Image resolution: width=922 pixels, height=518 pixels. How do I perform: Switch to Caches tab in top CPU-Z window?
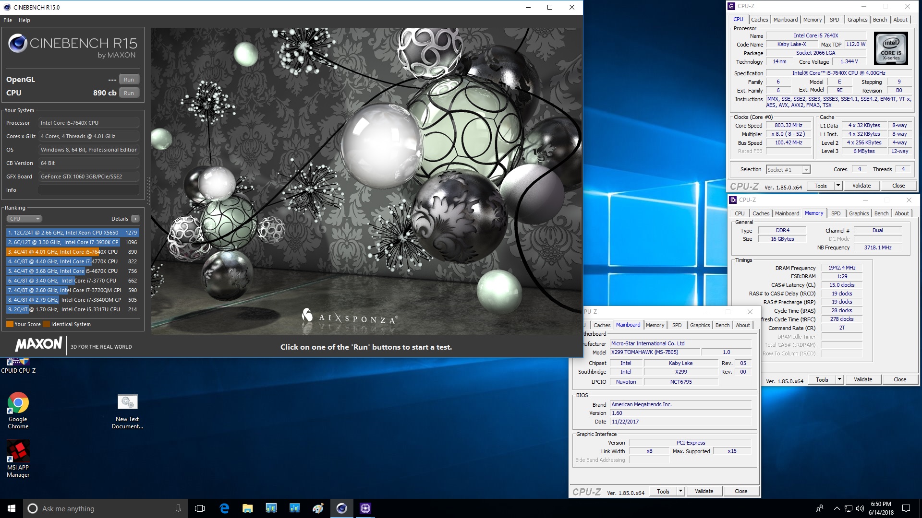point(759,20)
